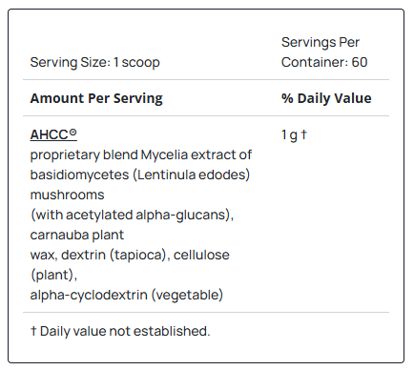Click the wax, dextrin (tapioca), cellulose line
The image size is (414, 370).
[130, 255]
